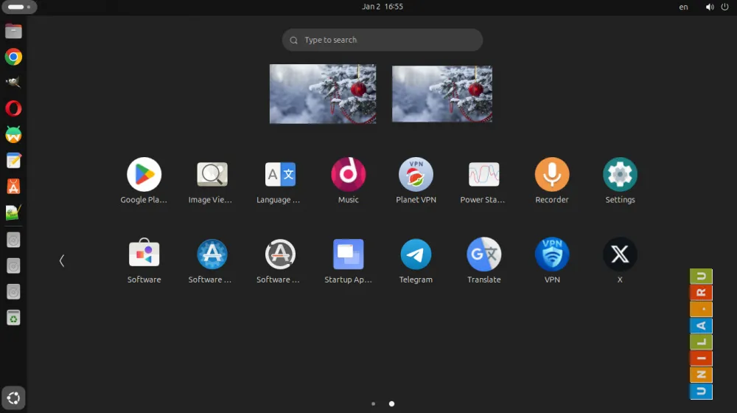
Task: Switch to first app grid page dot
Action: 374,403
